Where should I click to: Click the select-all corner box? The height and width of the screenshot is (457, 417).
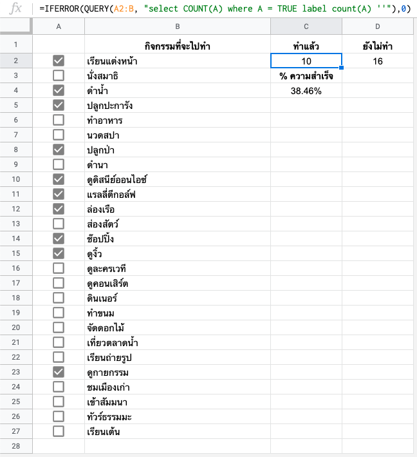[x=16, y=26]
